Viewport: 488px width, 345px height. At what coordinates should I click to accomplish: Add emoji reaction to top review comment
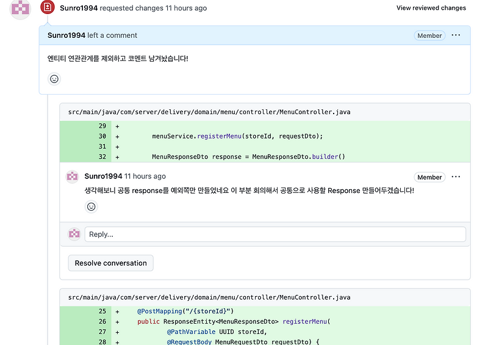coord(54,79)
